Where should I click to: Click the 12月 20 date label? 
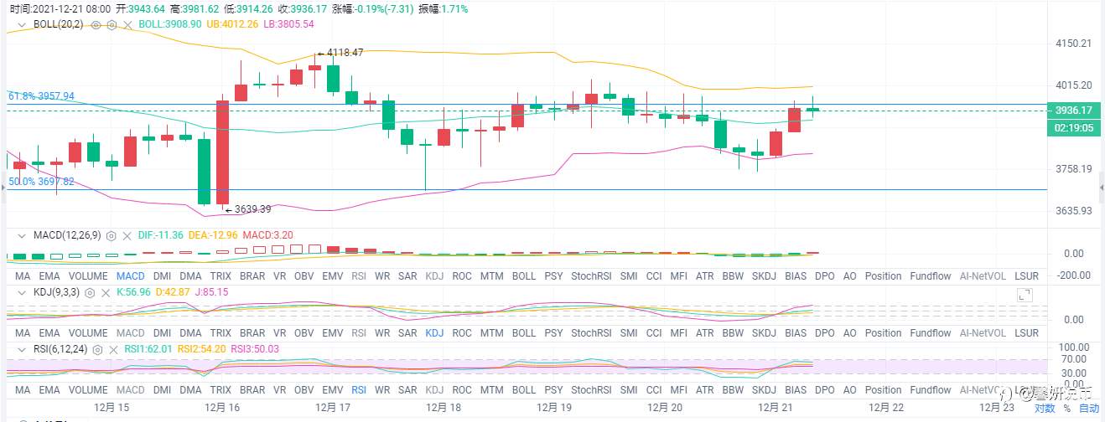pyautogui.click(x=665, y=408)
